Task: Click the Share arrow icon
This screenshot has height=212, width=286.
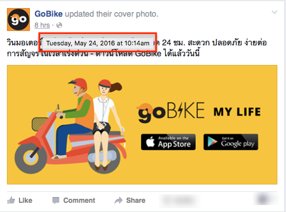Action: tap(119, 201)
